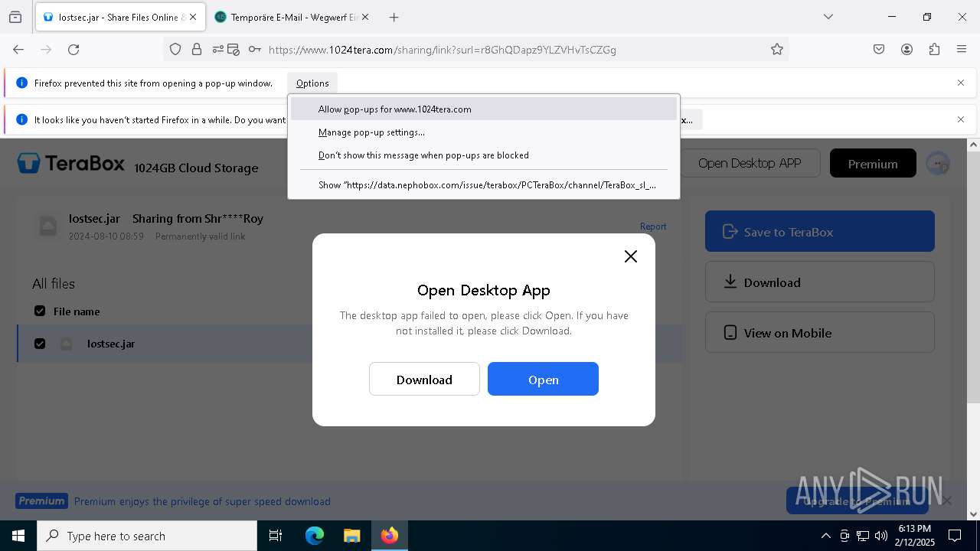Show hidden system tray icons
Viewport: 980px width, 551px height.
click(x=825, y=536)
